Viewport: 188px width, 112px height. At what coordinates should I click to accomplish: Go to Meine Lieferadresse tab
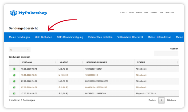click(x=159, y=37)
